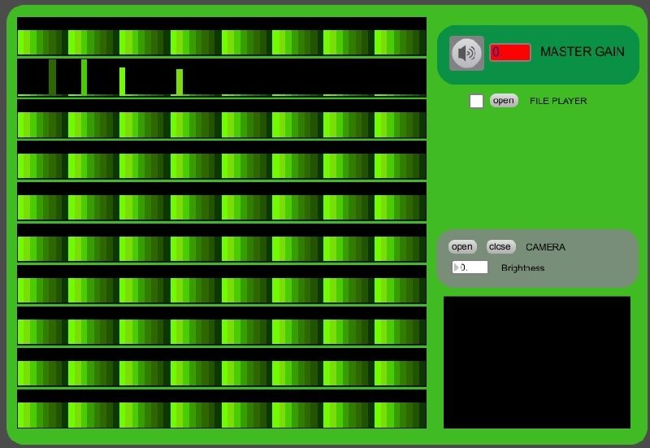Click the speaker audio on/off icon
650x448 pixels.
[466, 54]
